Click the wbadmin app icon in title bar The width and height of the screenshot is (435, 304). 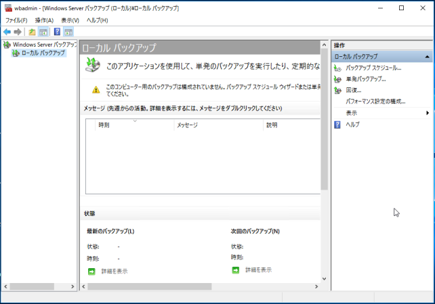tap(8, 8)
